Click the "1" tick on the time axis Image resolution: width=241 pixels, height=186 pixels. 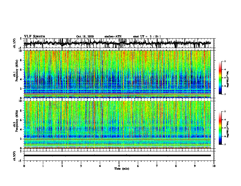click(x=43, y=166)
